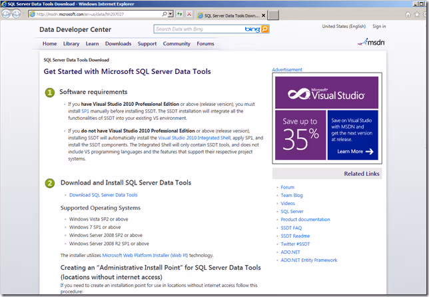Open the Product documentation link
The height and width of the screenshot is (297, 429).
coord(305,219)
